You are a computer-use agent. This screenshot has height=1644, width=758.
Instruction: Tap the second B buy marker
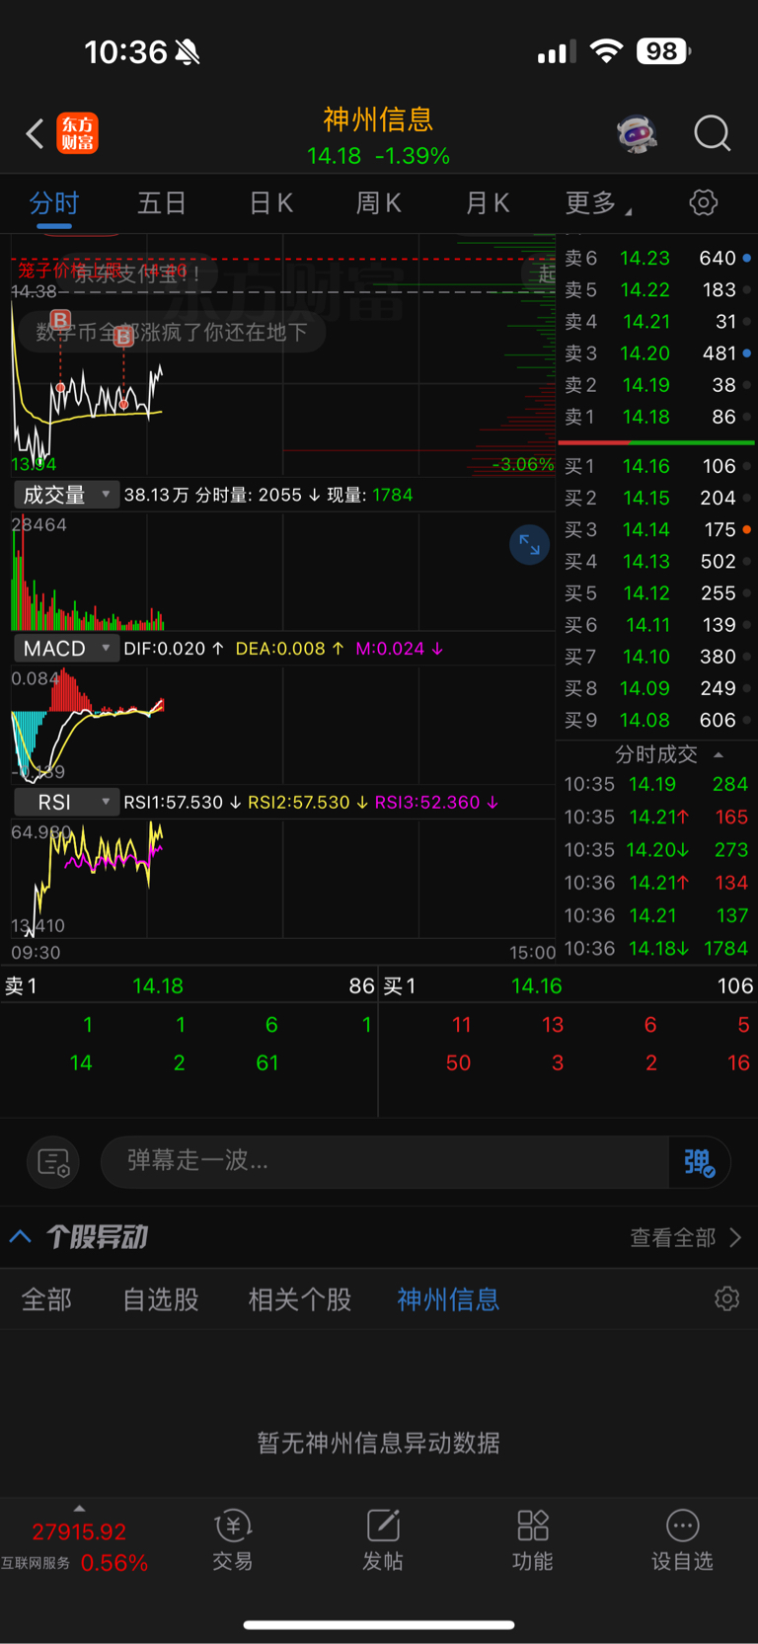click(123, 337)
